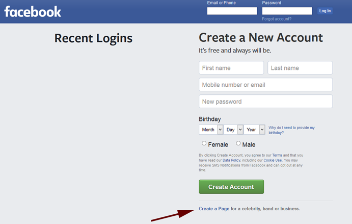
Task: Click the Create a Page link
Action: 214,209
